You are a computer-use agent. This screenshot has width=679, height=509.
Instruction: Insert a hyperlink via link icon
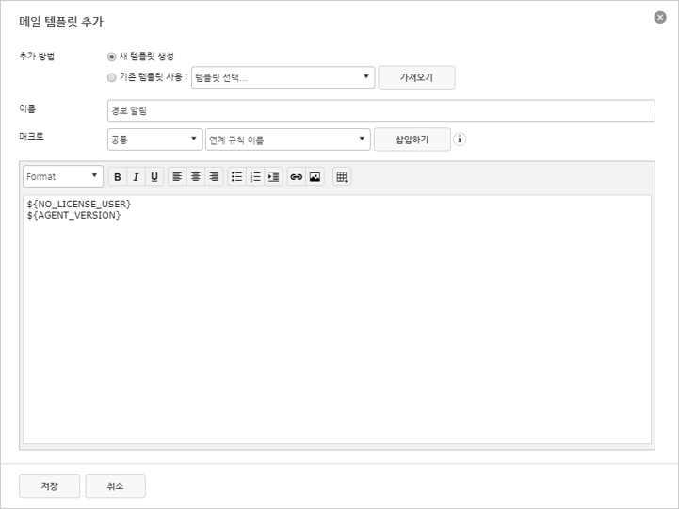coord(296,176)
